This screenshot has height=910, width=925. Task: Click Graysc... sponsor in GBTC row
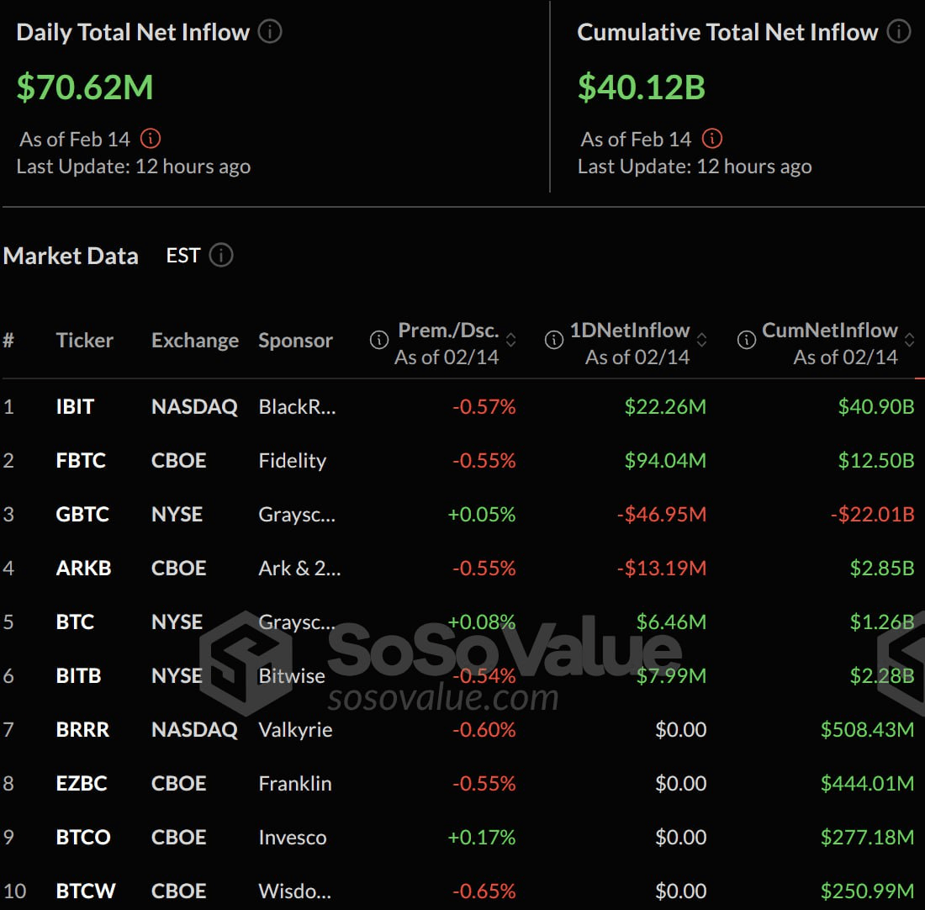[297, 515]
